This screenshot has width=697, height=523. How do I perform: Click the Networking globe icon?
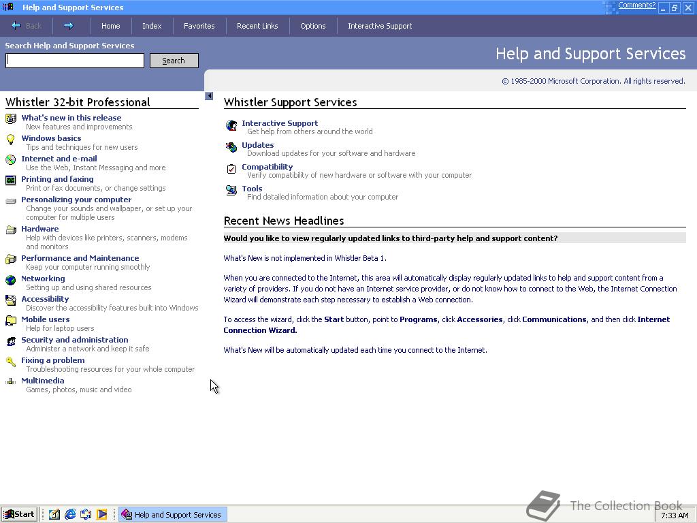11,279
